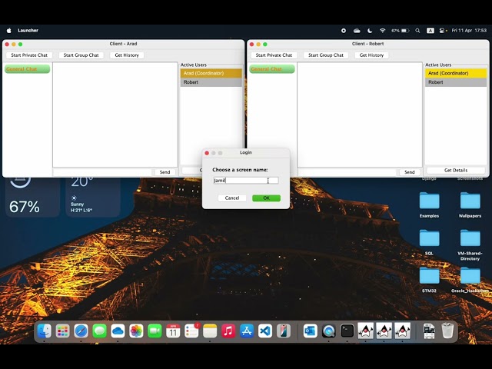Screen dimensions: 492x369
Task: Open OneDrive from the Dock
Action: click(118, 331)
